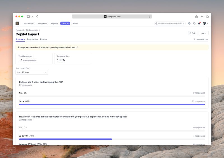Switch to the Events tab

coord(43,39)
